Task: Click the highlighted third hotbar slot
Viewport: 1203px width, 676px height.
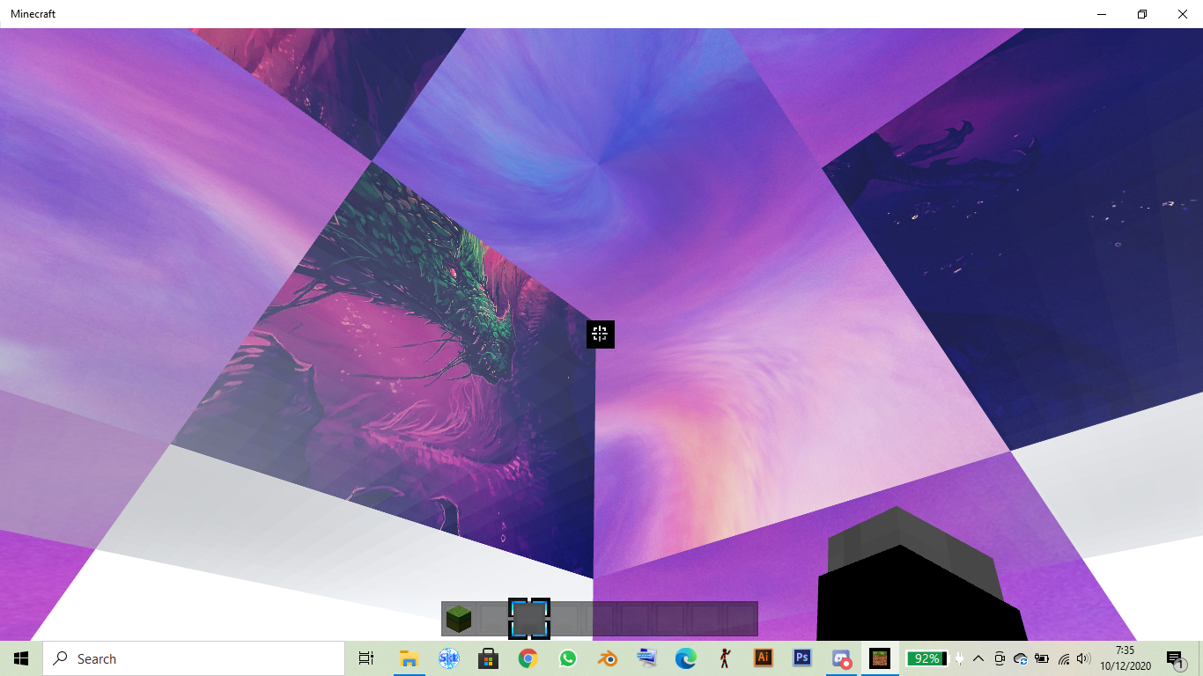Action: click(529, 619)
